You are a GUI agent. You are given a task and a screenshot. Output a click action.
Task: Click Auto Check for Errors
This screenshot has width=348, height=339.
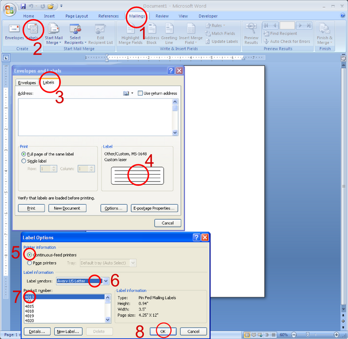[x=287, y=42]
